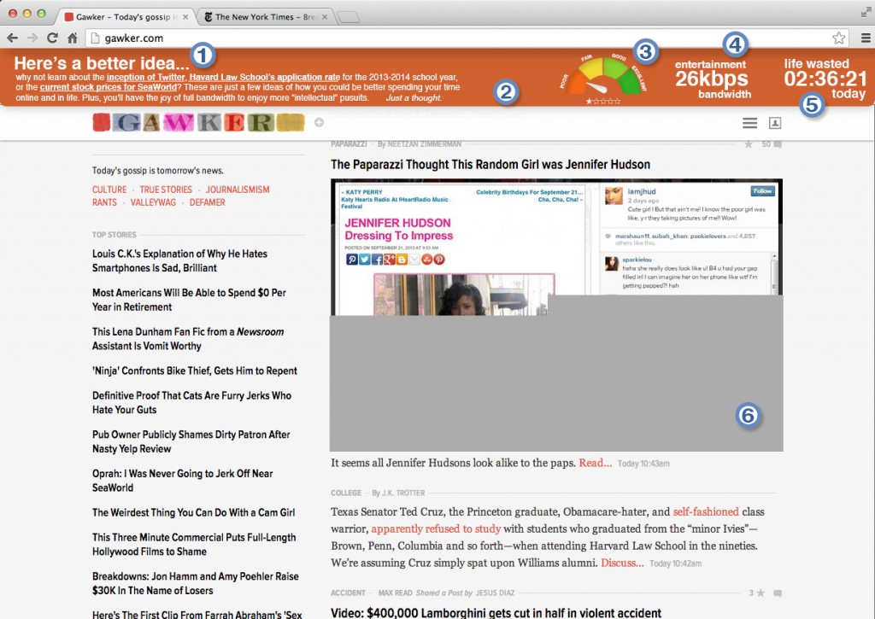Image resolution: width=875 pixels, height=619 pixels.
Task: Click the 26kbps entertainment bandwidth readout
Action: (x=712, y=79)
